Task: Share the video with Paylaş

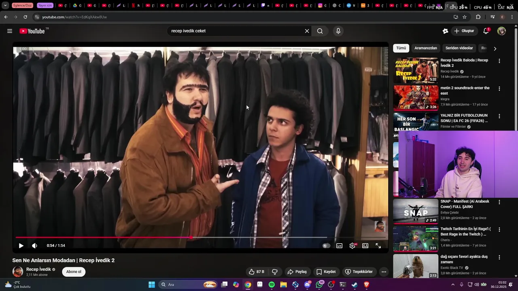Action: pos(297,272)
